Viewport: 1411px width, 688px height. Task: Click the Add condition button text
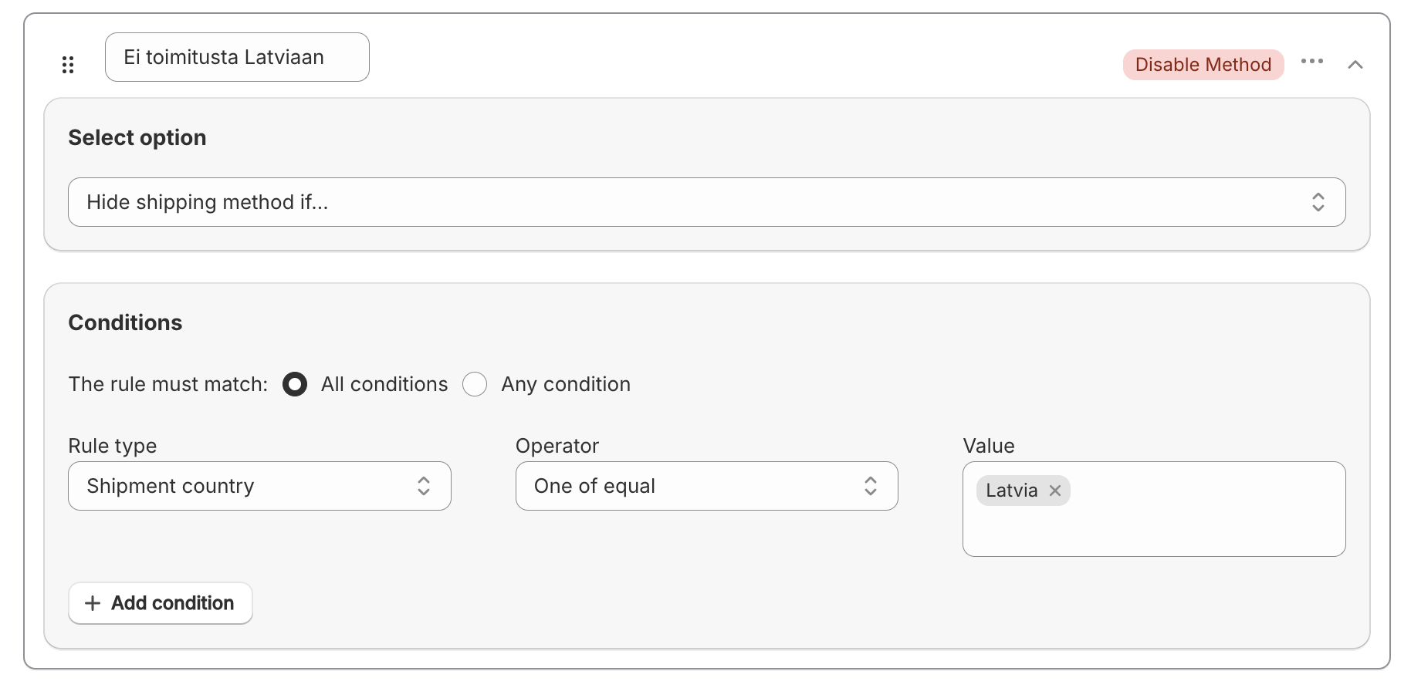pyautogui.click(x=172, y=603)
